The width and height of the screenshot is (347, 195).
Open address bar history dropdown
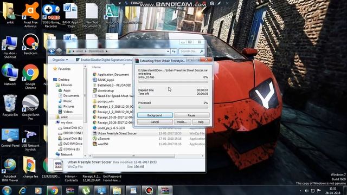168,51
